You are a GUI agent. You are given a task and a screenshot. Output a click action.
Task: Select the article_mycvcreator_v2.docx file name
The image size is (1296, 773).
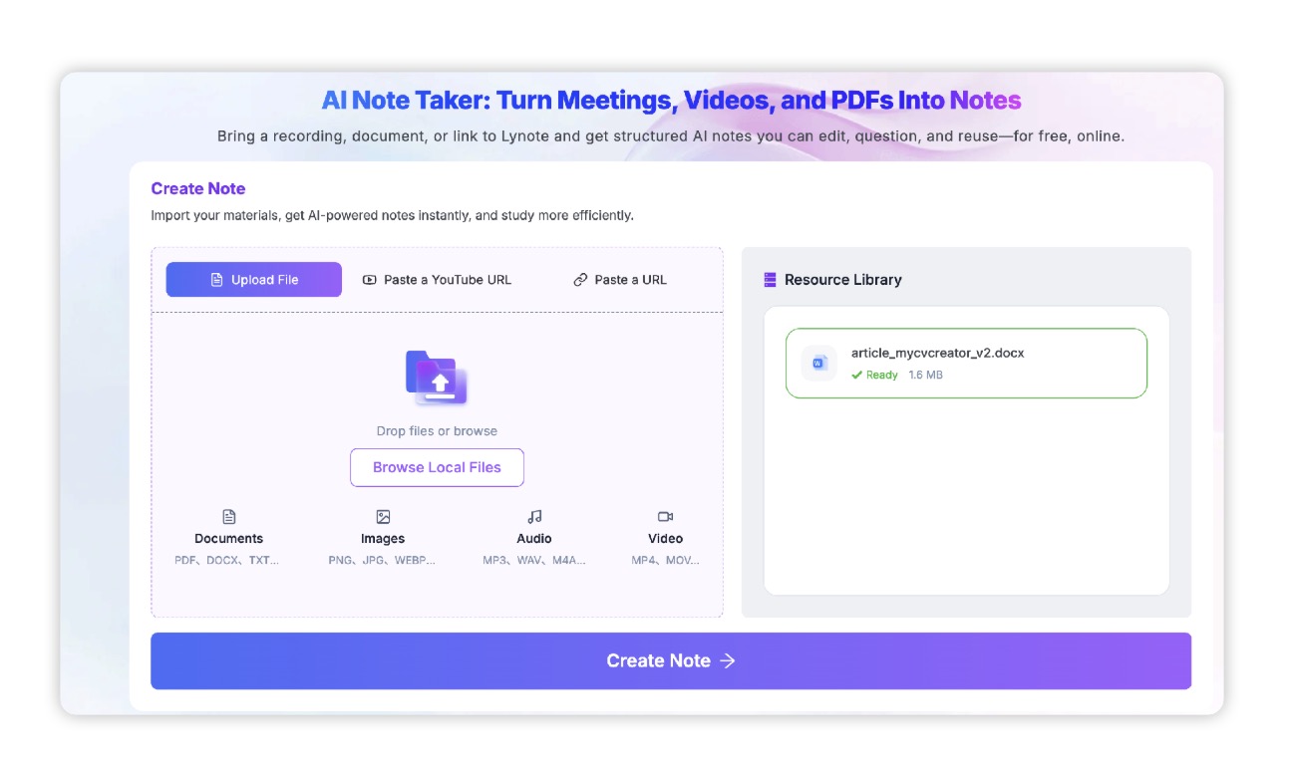(938, 353)
